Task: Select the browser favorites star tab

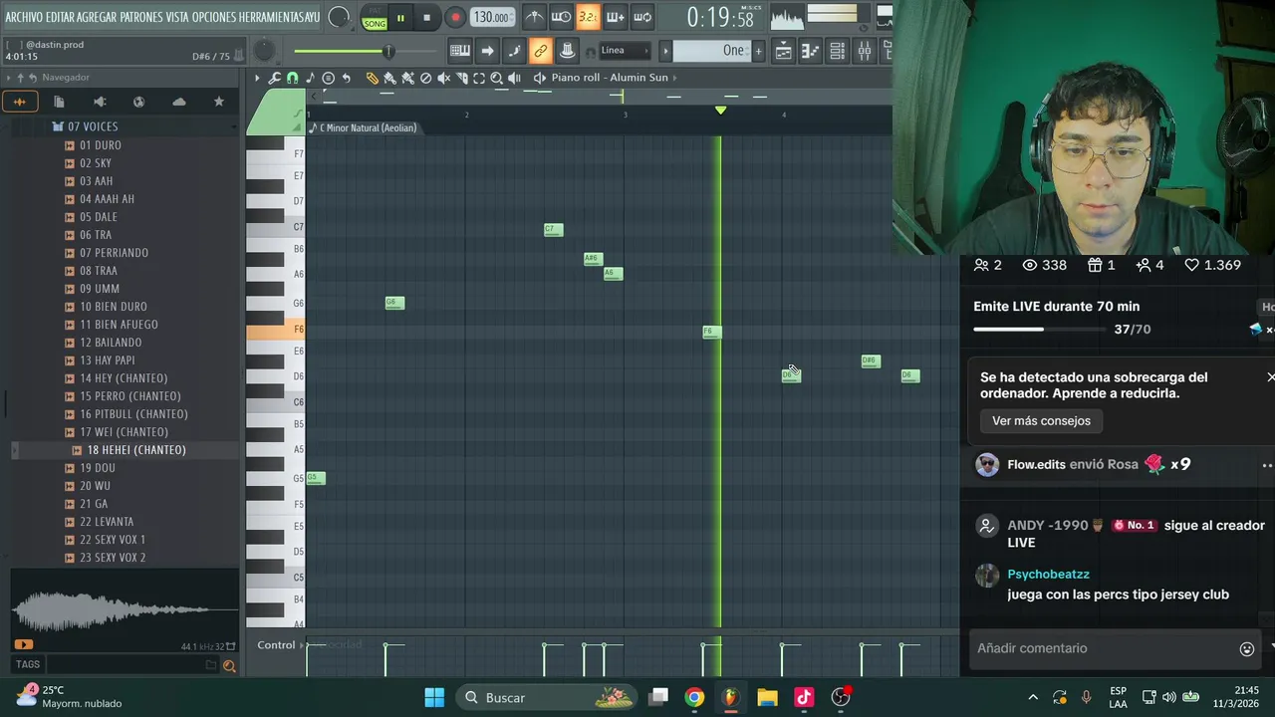Action: point(218,101)
